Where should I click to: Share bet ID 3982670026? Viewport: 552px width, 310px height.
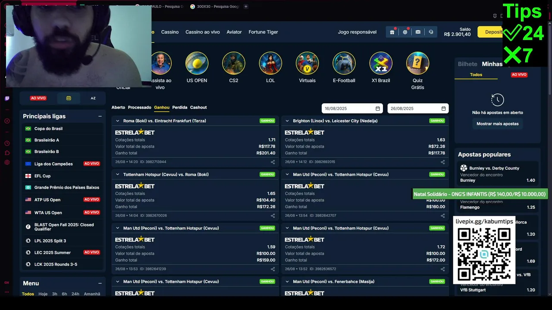click(273, 215)
